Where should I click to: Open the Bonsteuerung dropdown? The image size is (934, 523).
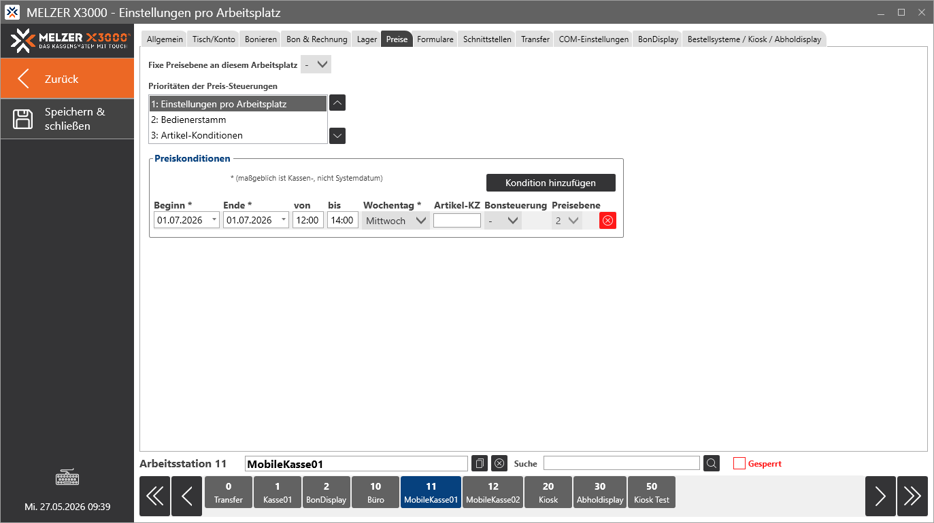coord(503,220)
